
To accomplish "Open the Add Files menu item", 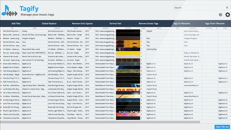I will (x=16, y=24).
